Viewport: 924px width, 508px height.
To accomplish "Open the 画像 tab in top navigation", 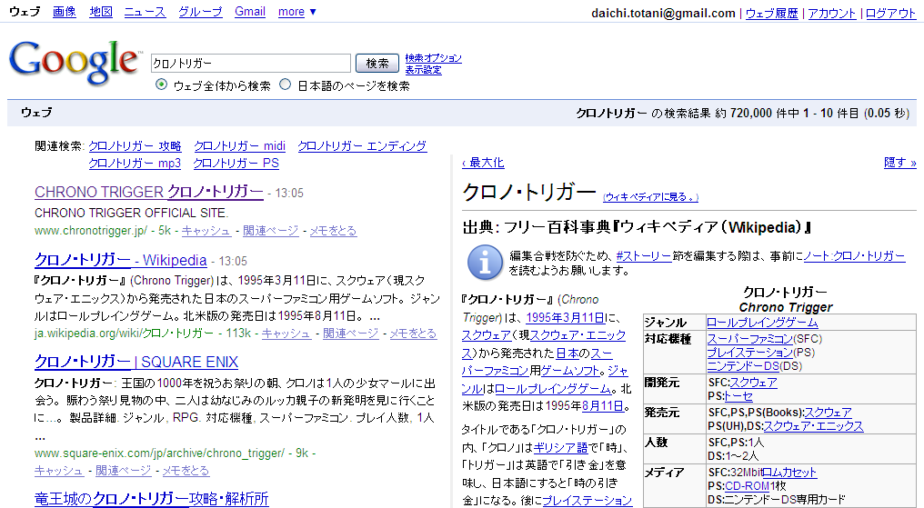I will [x=65, y=12].
